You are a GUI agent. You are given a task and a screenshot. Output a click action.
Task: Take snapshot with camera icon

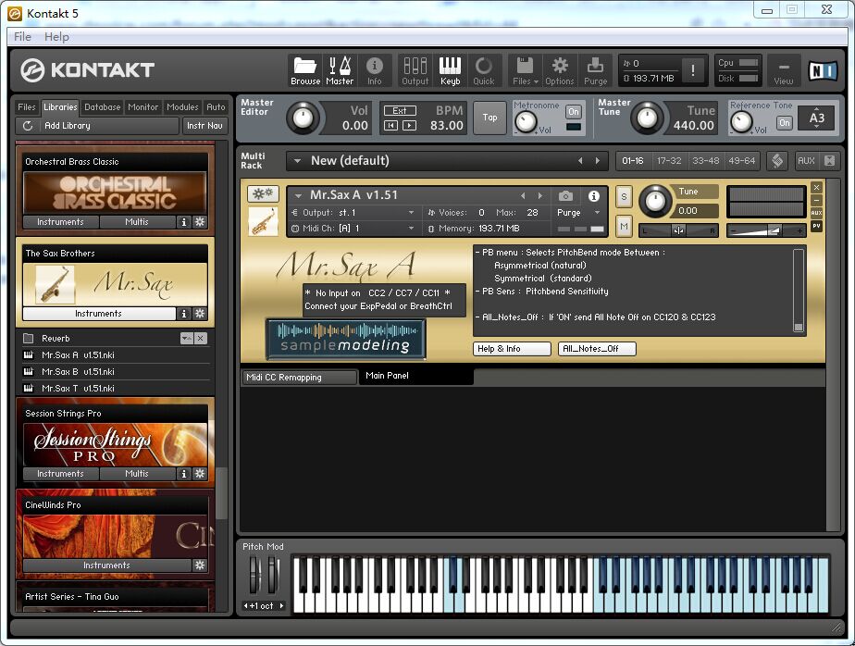pos(565,196)
